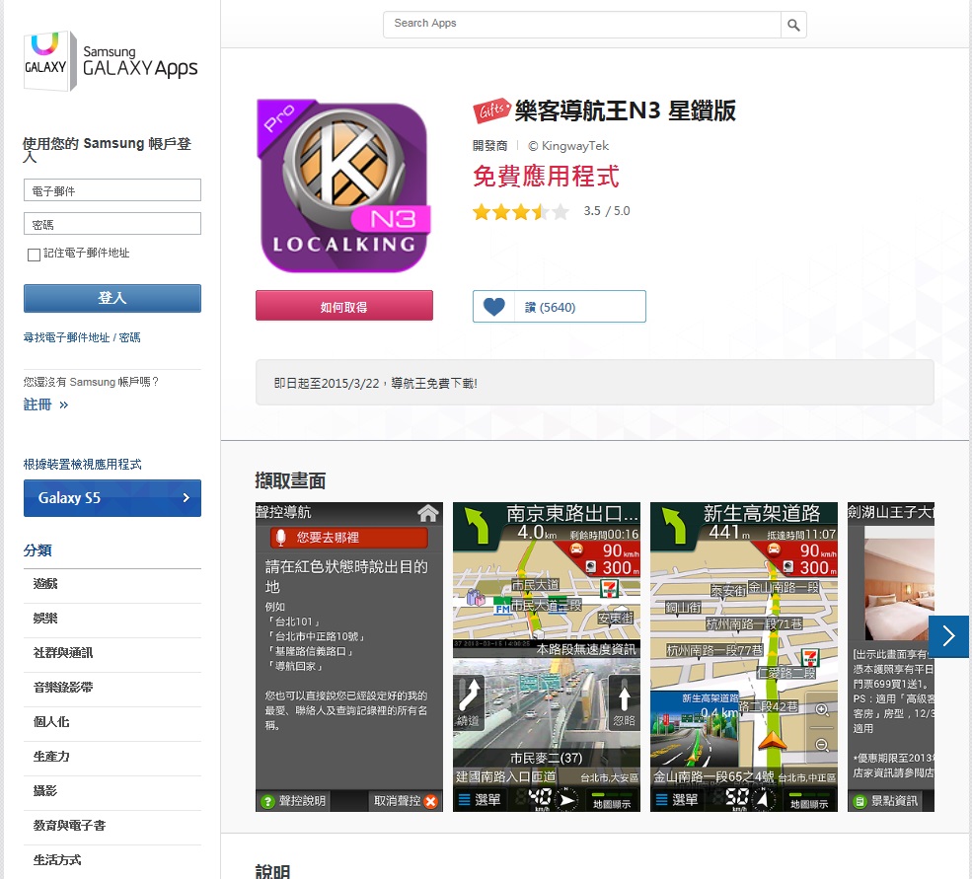Click the search magnifier icon
This screenshot has width=972, height=879.
point(793,25)
